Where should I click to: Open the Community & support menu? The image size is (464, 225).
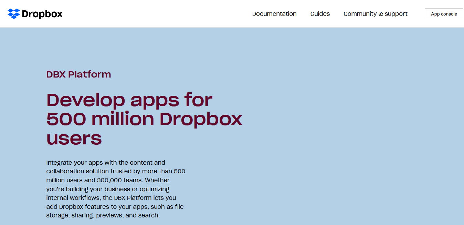pyautogui.click(x=375, y=14)
